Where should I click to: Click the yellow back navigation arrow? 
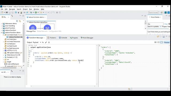41,13
